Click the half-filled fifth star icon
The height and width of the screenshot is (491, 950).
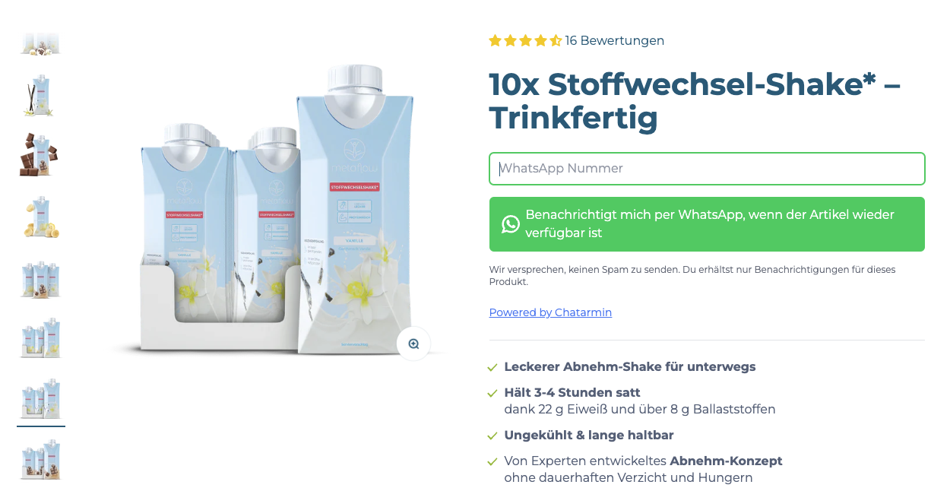[x=556, y=40]
